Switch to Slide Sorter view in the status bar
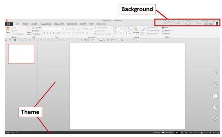 tap(182, 133)
